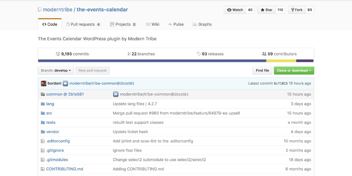Open the common @ 2b1e561 submodule
Image resolution: width=352 pixels, height=176 pixels.
coord(65,94)
